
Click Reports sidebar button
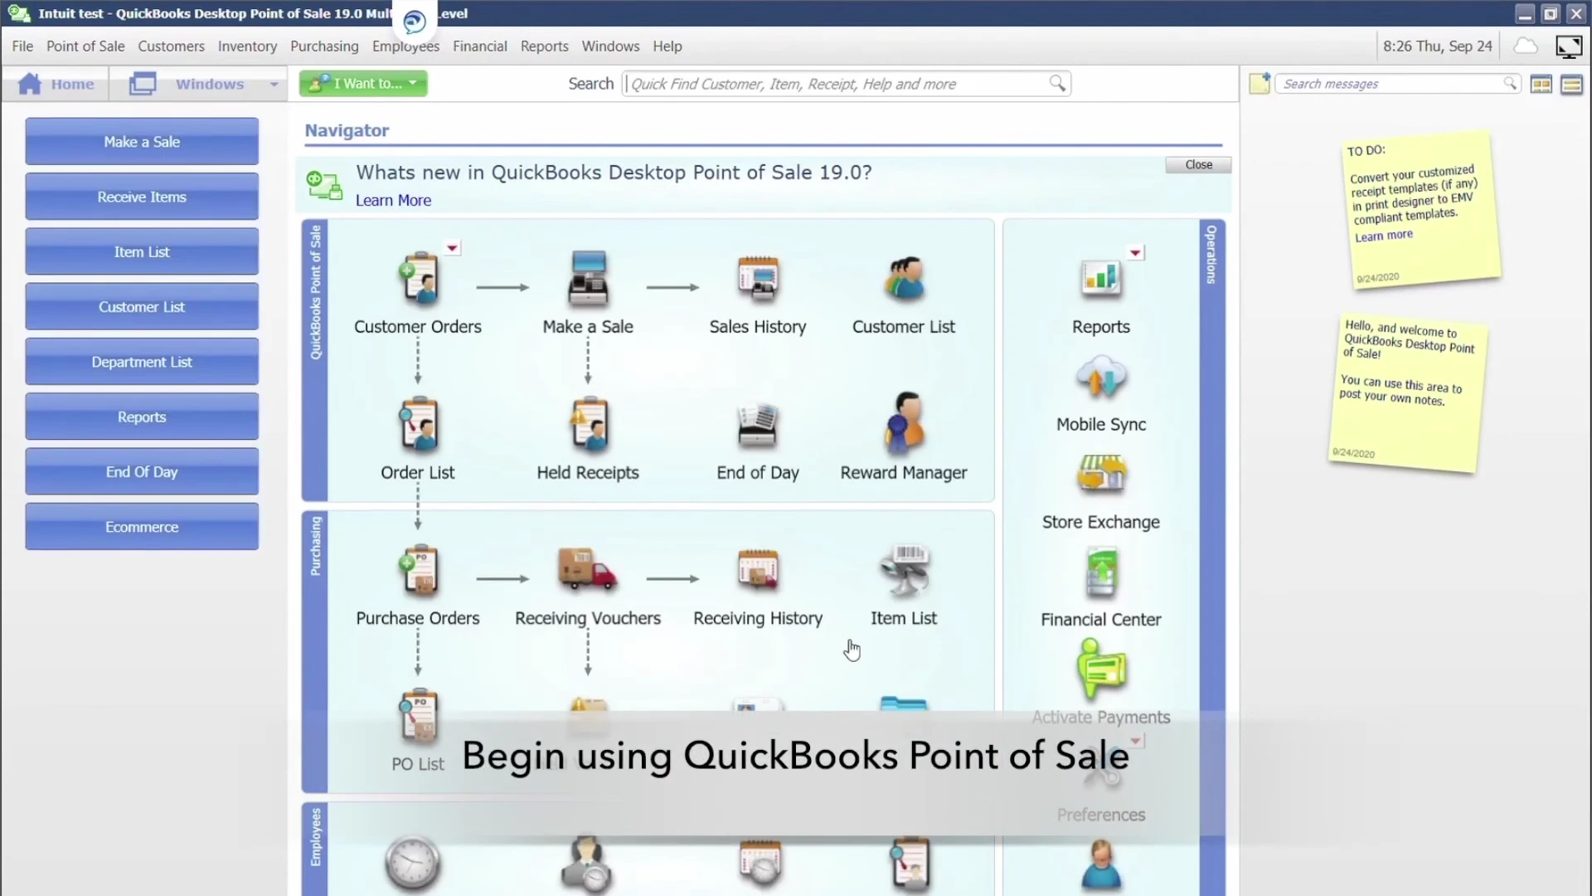click(x=142, y=417)
